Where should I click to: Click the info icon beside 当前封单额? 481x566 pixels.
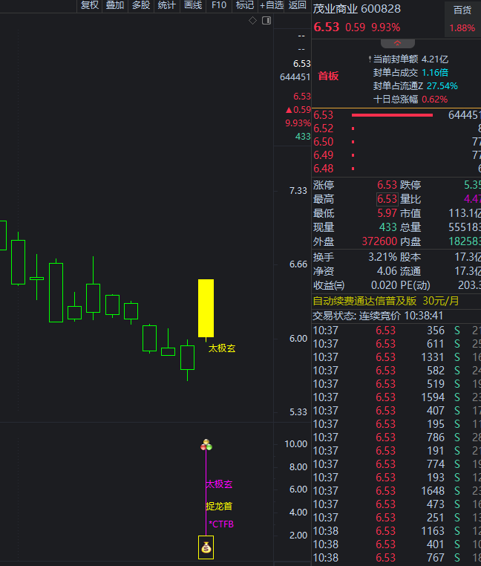[369, 59]
